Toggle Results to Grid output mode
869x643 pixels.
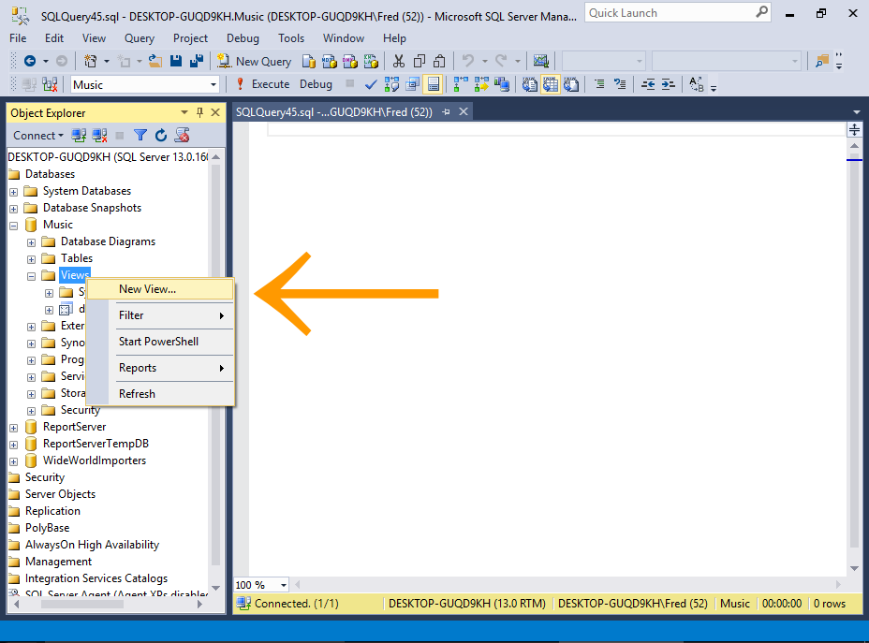(550, 84)
